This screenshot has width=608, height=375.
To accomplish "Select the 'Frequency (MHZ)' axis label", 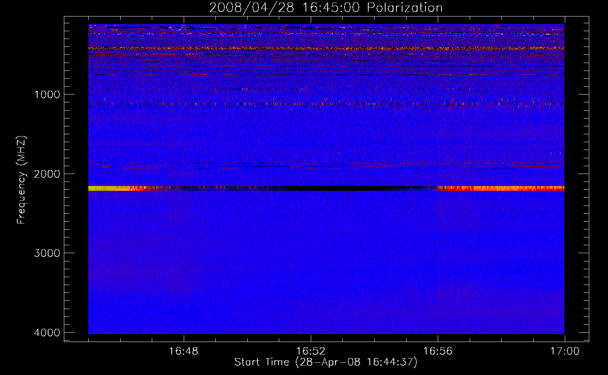I will [21, 180].
